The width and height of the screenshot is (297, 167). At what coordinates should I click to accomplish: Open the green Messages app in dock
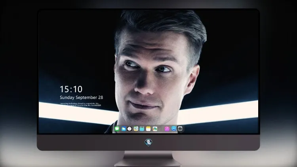pos(117,129)
